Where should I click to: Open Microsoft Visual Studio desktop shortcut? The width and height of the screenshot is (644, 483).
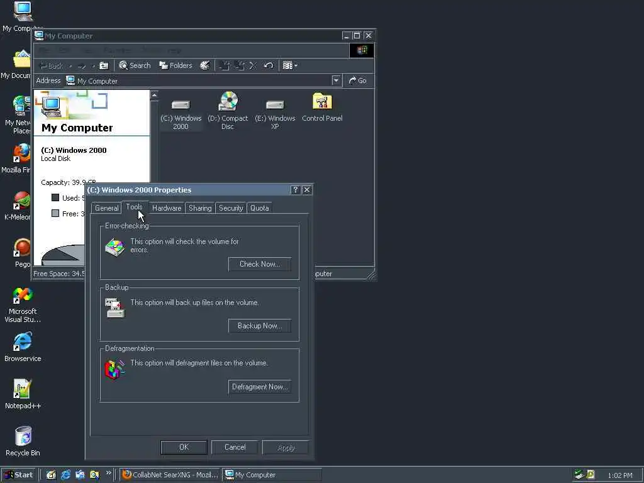pyautogui.click(x=23, y=305)
